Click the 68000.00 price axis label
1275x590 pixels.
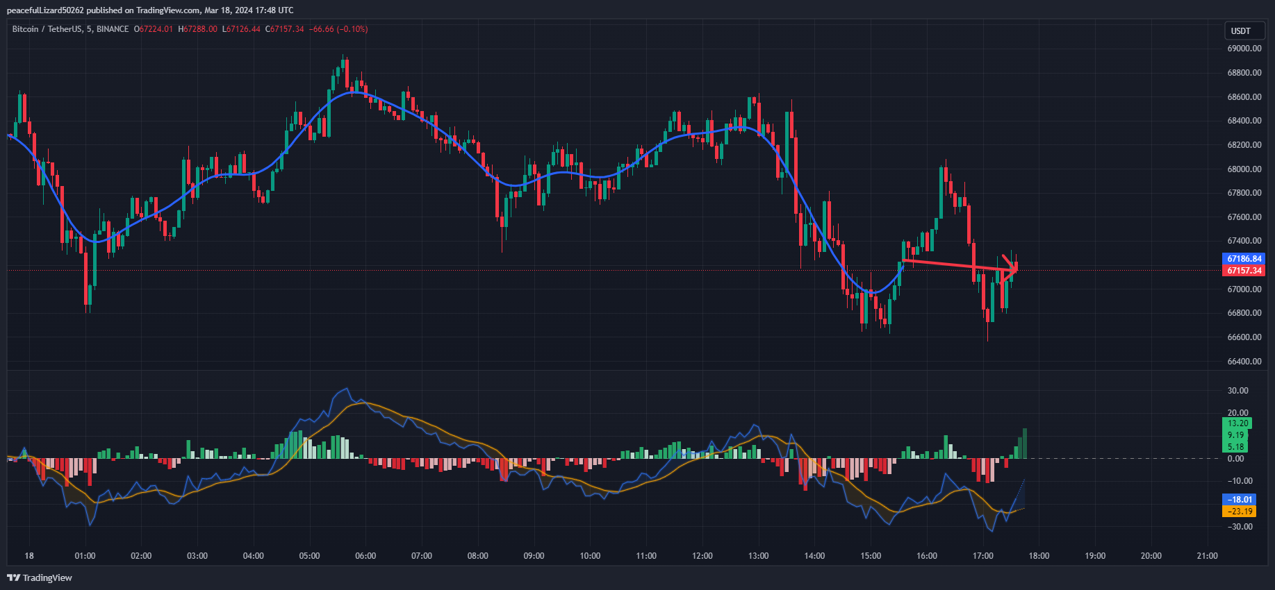(1244, 169)
